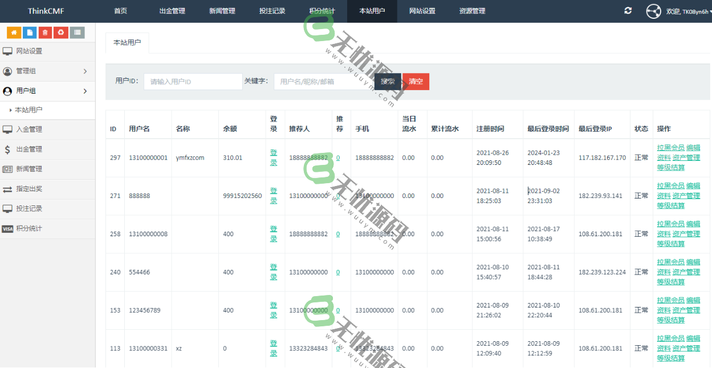Screen dimensions: 712x368
Task: Click the 用户ID input field
Action: [x=192, y=82]
